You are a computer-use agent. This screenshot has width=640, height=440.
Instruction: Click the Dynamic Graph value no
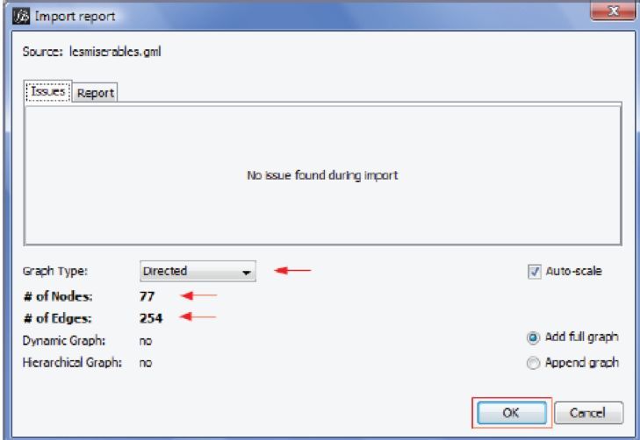[x=146, y=341]
